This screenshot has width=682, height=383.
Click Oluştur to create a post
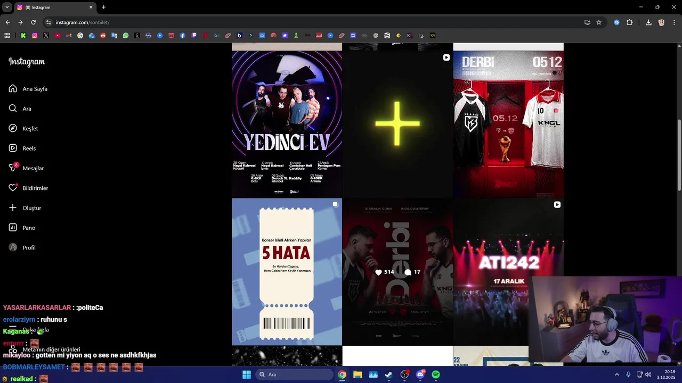click(25, 208)
